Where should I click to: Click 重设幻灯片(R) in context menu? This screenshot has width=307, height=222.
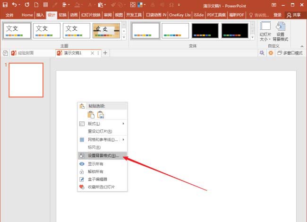click(x=102, y=131)
